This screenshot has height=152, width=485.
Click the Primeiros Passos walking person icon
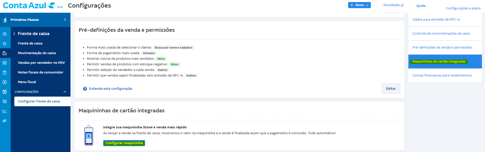(x=5, y=20)
